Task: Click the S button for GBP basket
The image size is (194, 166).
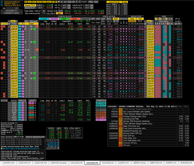Action: tap(22, 113)
